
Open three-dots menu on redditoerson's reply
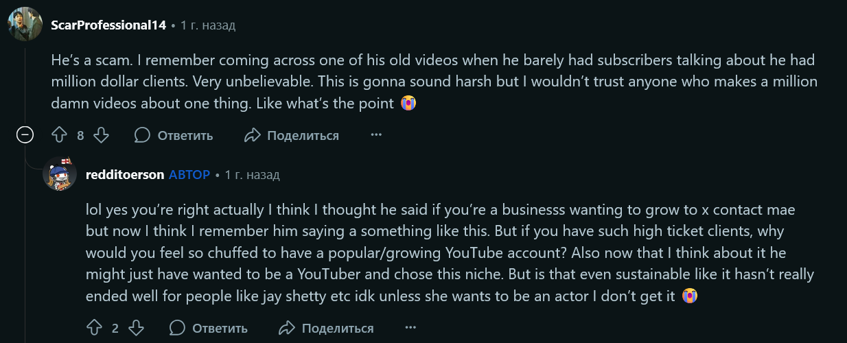(410, 328)
